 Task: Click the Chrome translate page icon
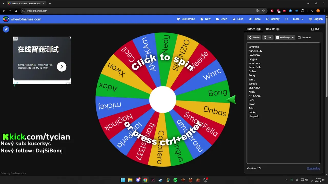click(258, 11)
